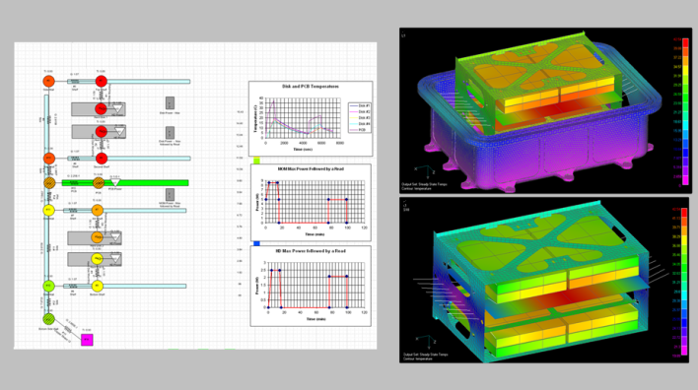Select the yellow Bottom Shelf node
The height and width of the screenshot is (390, 698).
coord(97,286)
